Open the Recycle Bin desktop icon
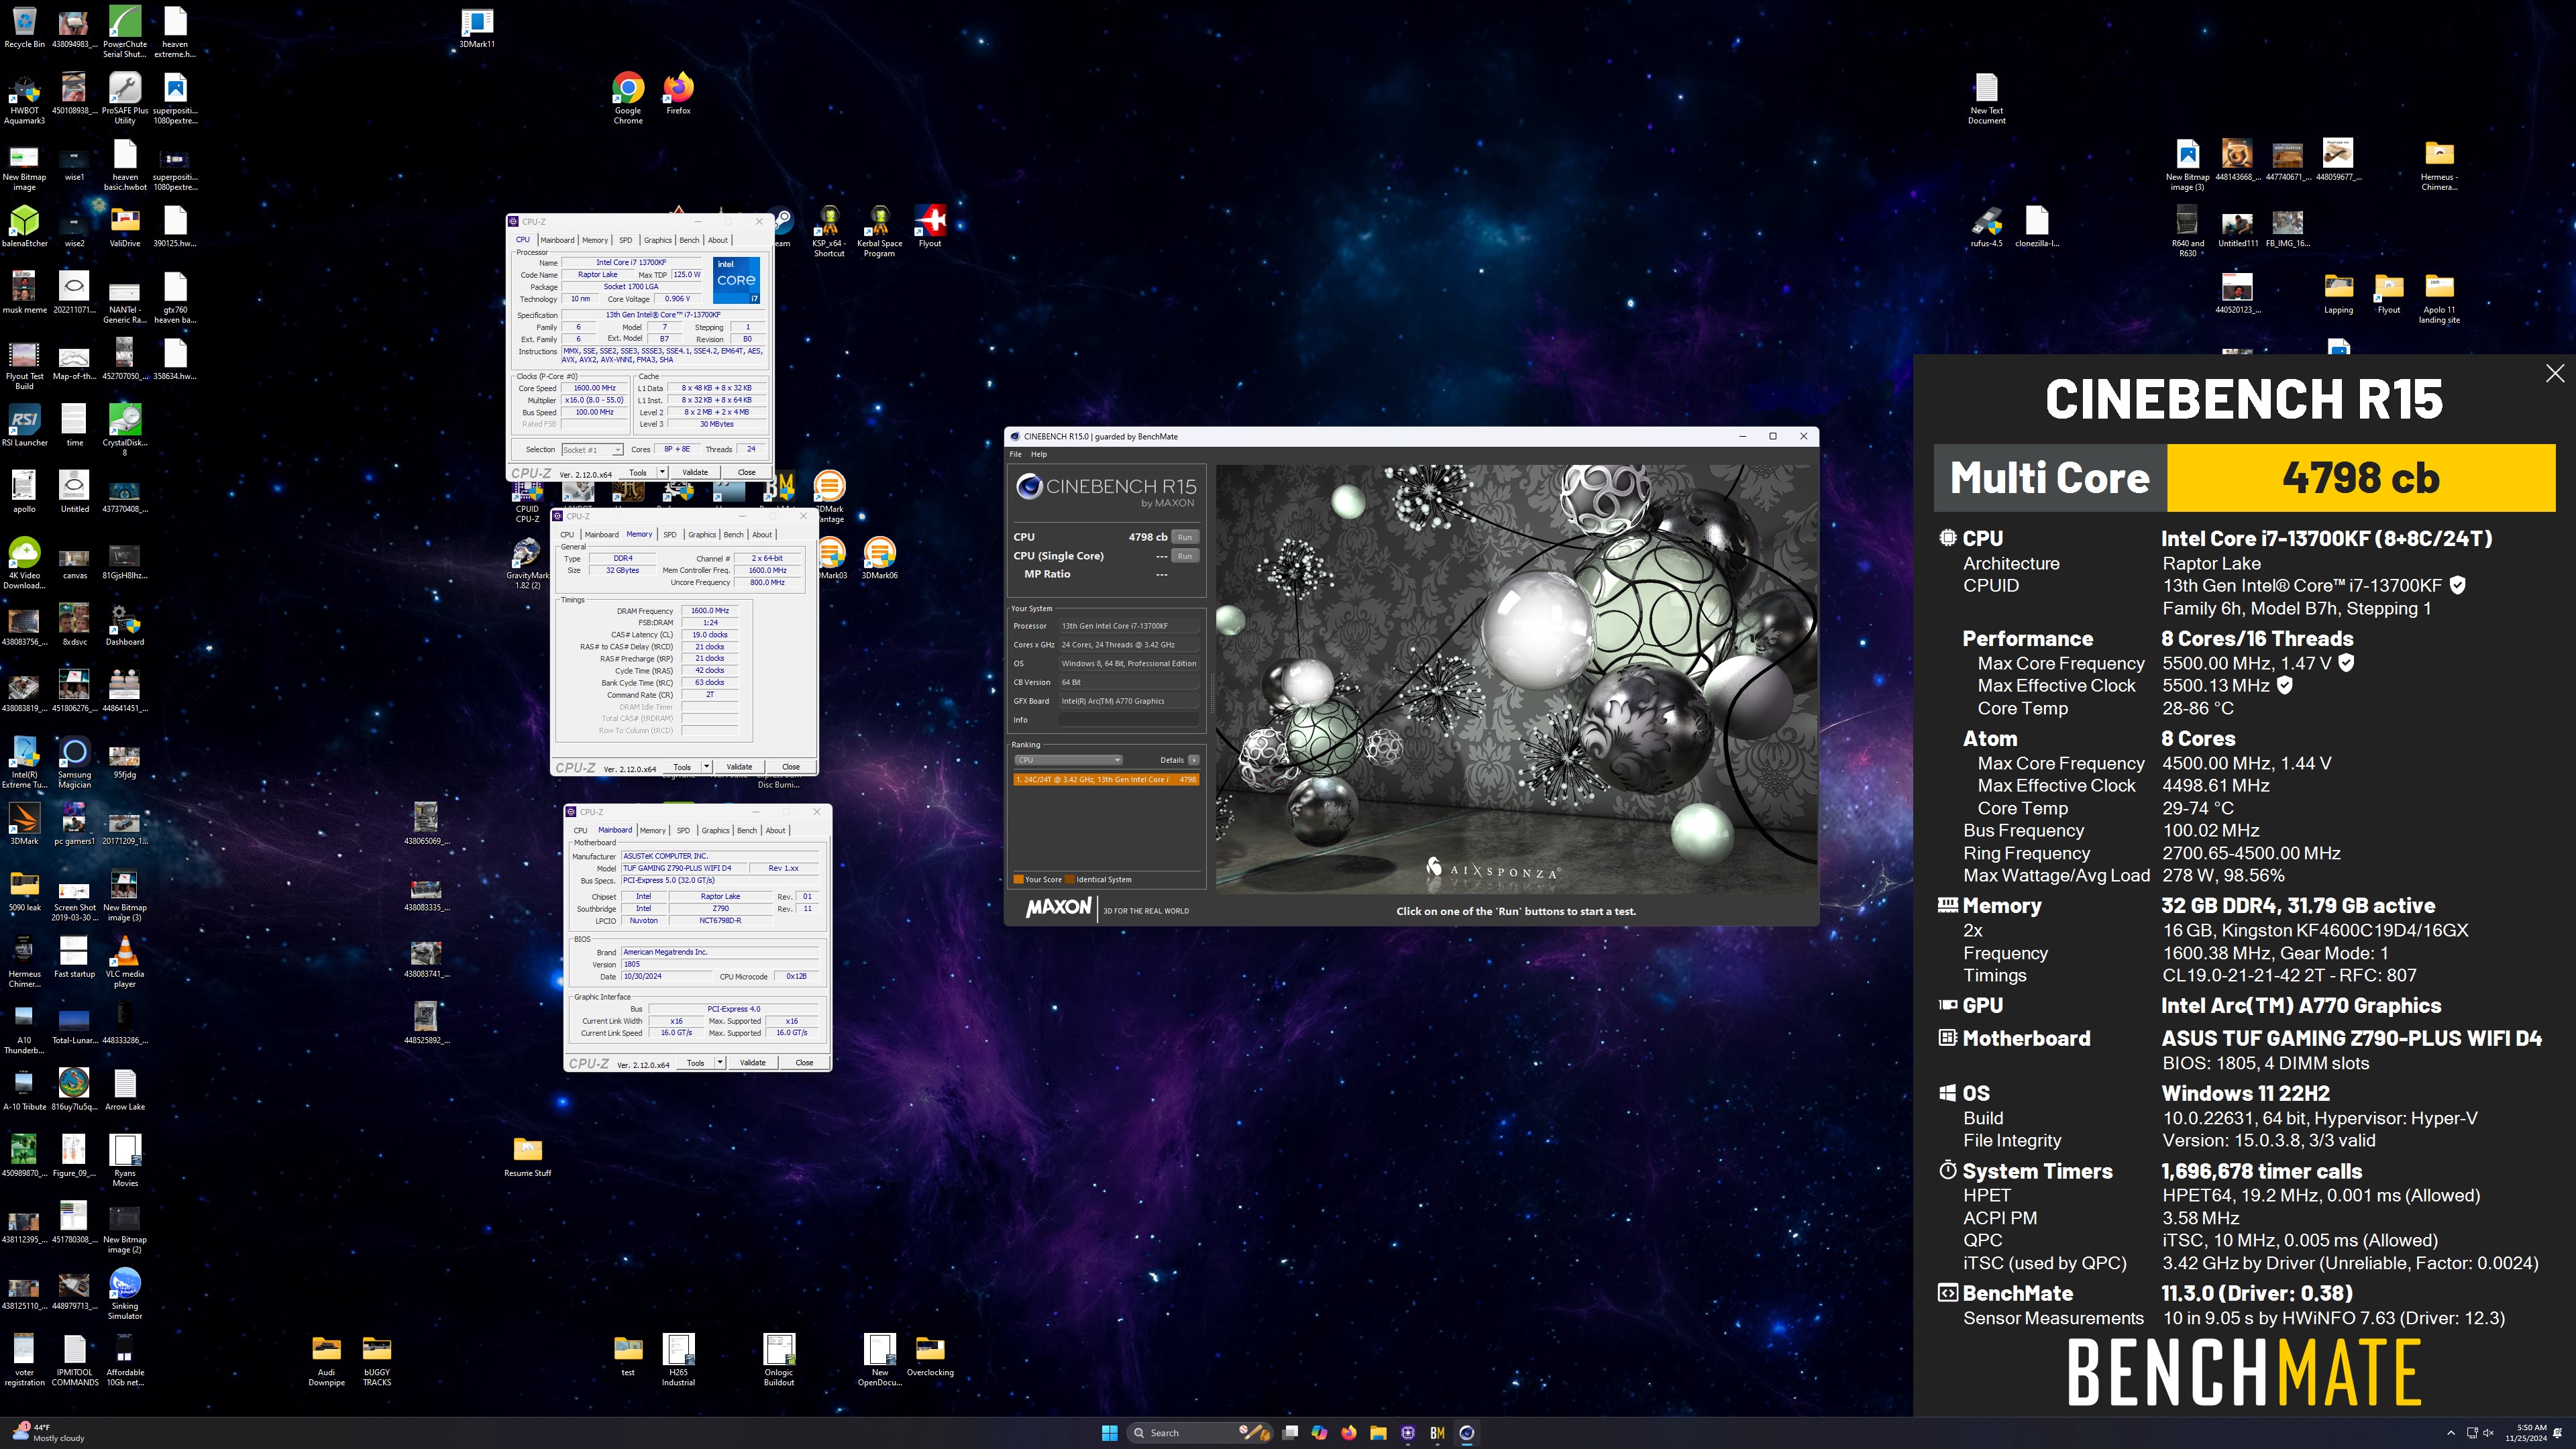 [24, 27]
